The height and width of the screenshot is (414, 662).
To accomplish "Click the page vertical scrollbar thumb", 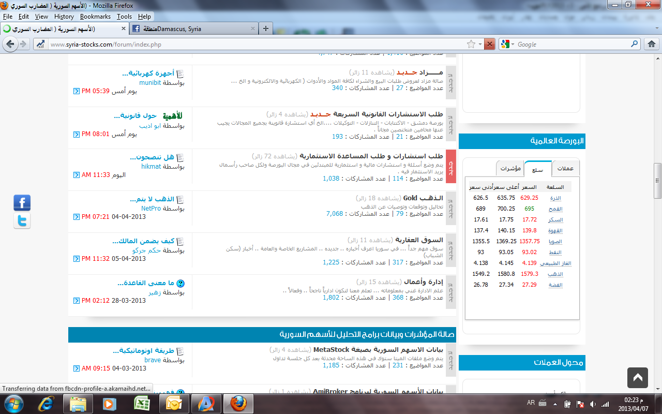I will point(657,181).
